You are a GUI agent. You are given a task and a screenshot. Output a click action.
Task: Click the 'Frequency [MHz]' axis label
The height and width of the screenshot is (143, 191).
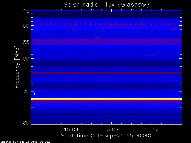click(17, 67)
